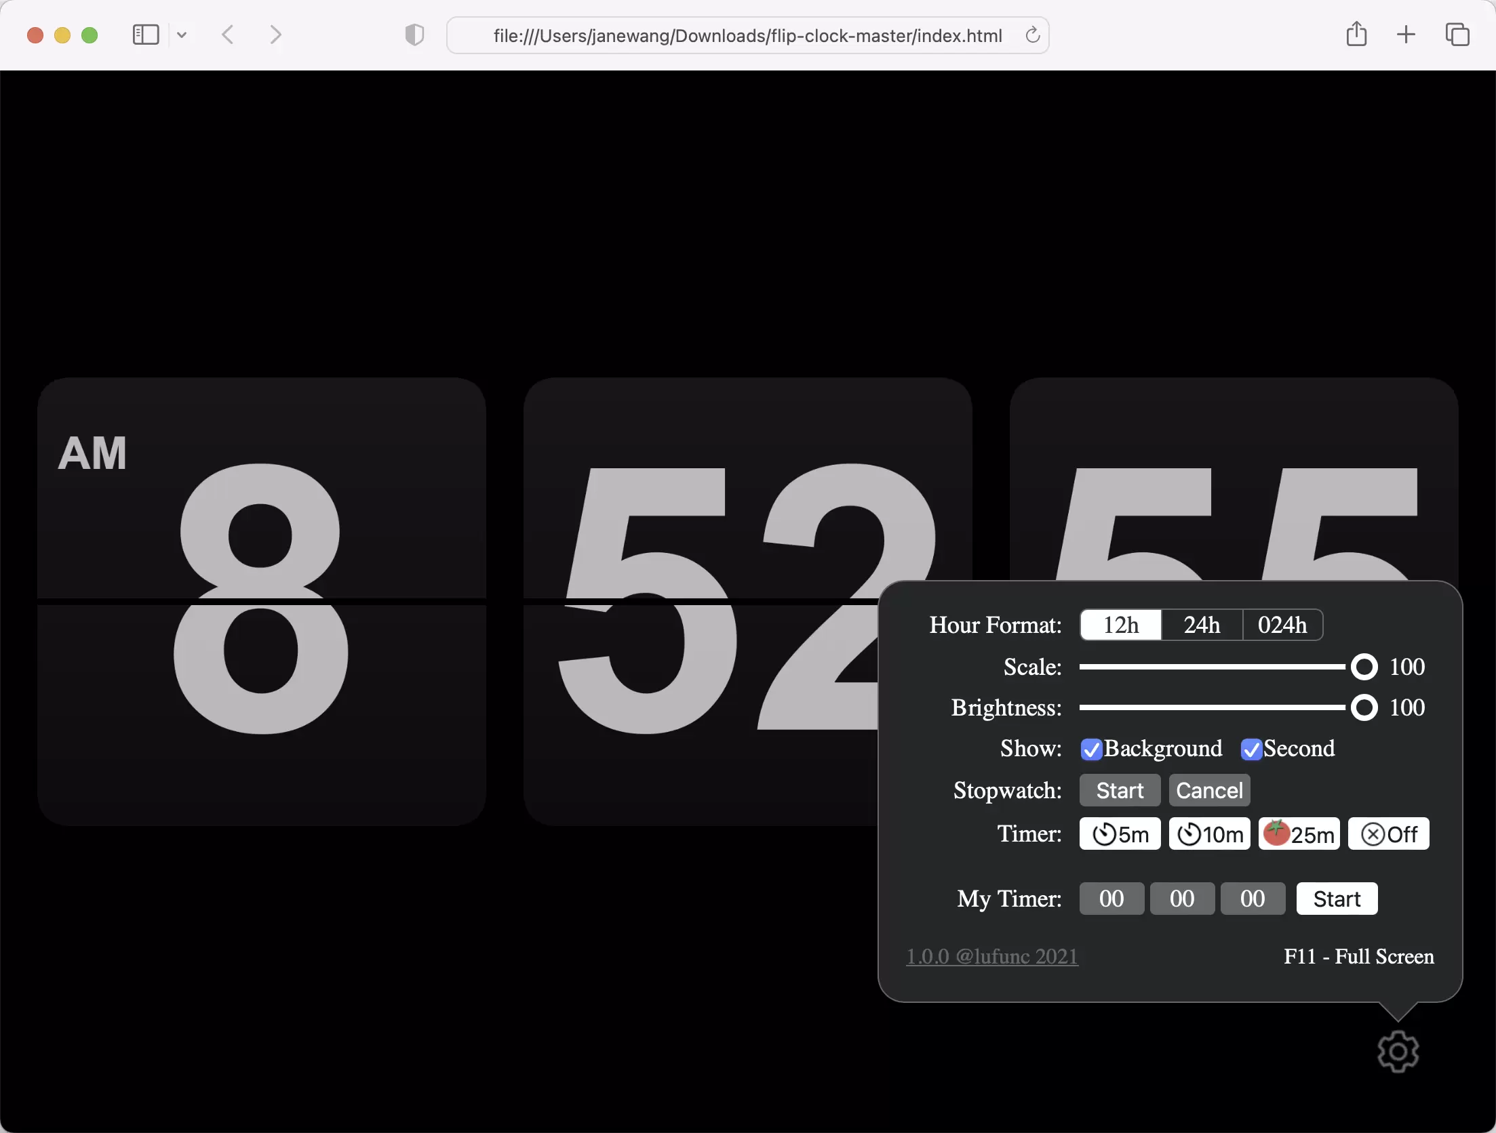
Task: Click the My Timer minutes input field
Action: click(1181, 897)
